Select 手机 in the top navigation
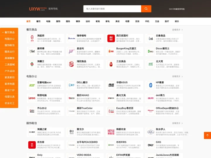211x158 pixels. coord(147,21)
